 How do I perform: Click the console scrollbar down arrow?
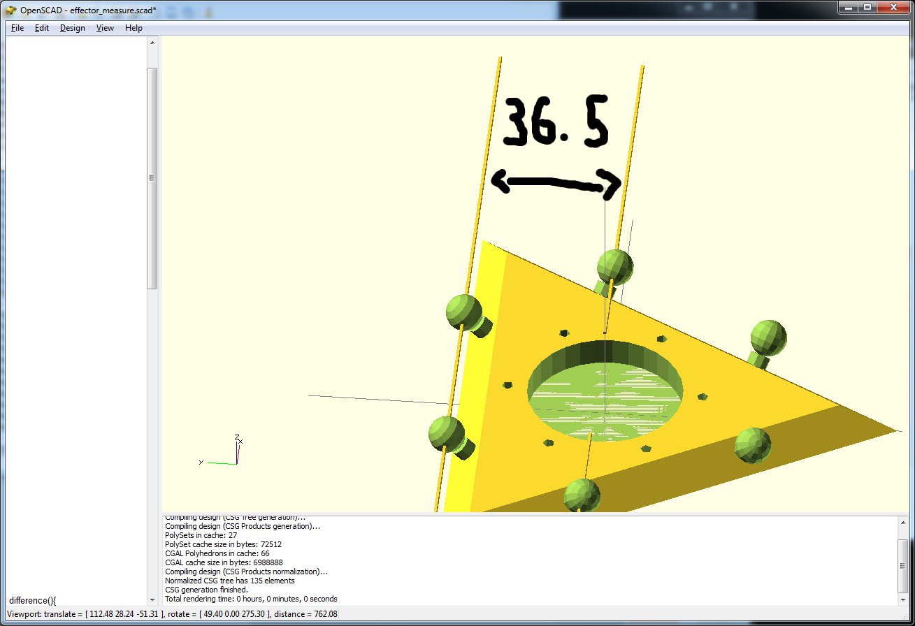pos(903,599)
